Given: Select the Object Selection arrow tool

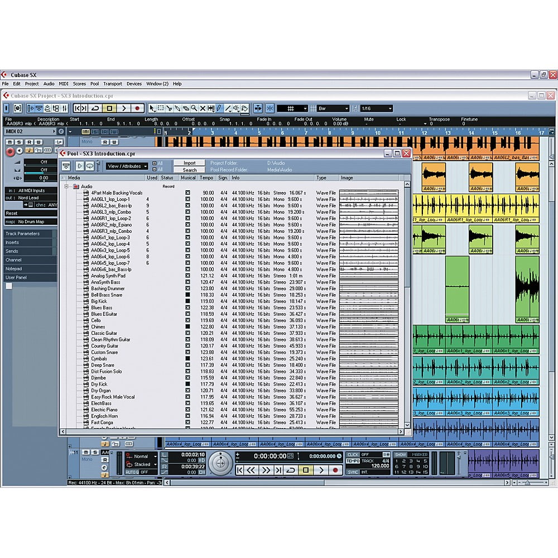Looking at the screenshot, I should (x=152, y=109).
